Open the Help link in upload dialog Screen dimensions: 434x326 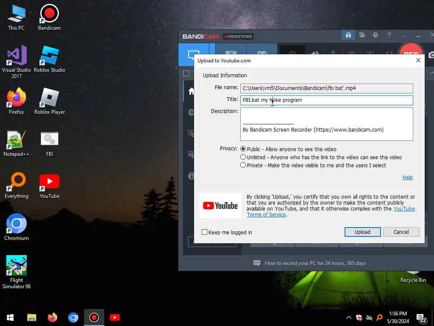(x=407, y=177)
